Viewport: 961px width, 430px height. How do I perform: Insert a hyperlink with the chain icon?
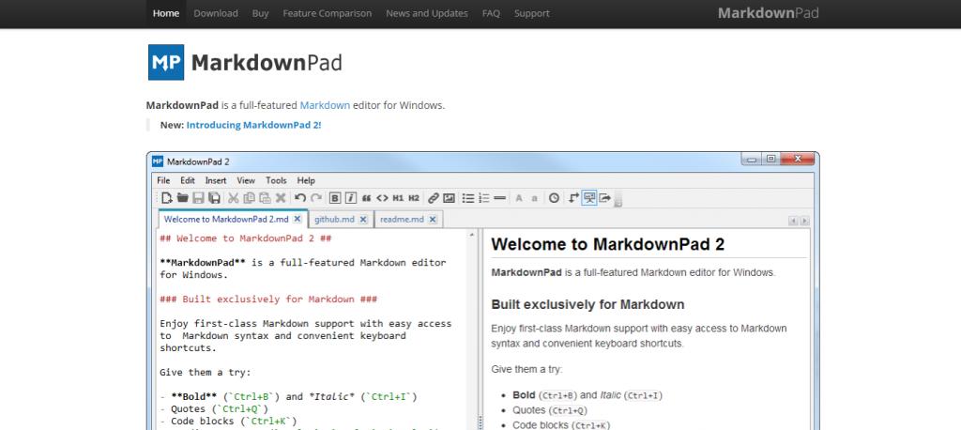coord(434,197)
